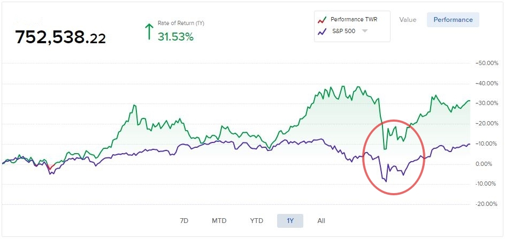Toggle the Performance TWR legend label
Viewport: 505px width, 239px height.
pyautogui.click(x=354, y=21)
